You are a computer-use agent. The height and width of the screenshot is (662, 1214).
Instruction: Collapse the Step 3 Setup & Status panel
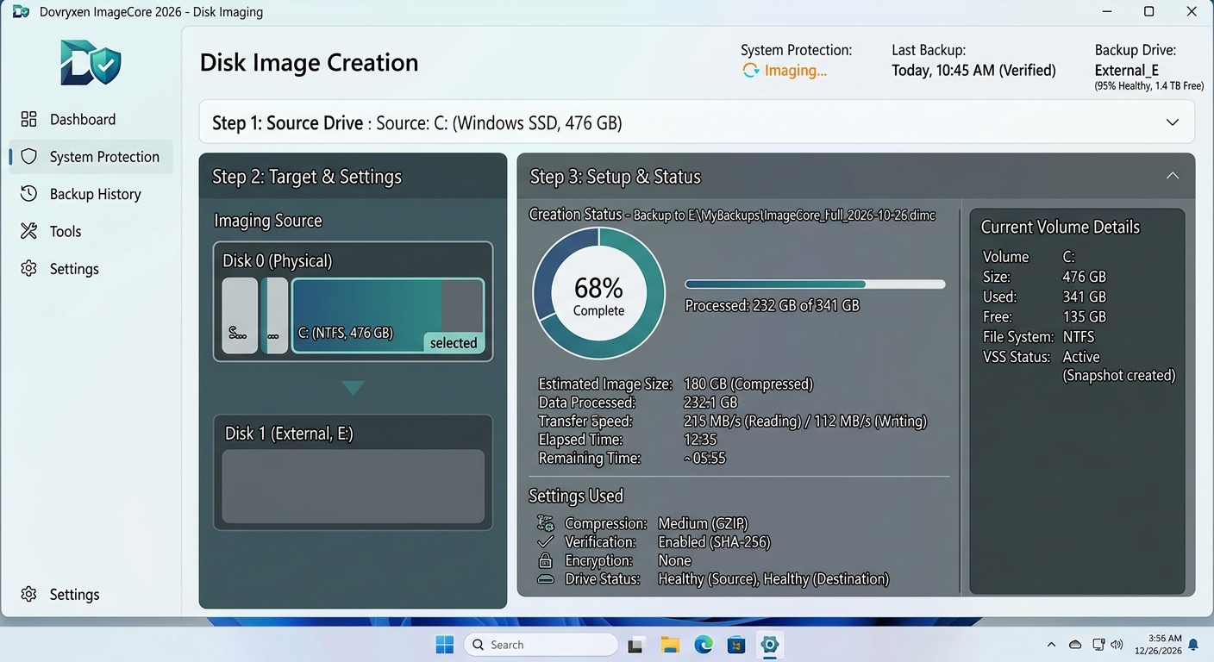(x=1173, y=176)
